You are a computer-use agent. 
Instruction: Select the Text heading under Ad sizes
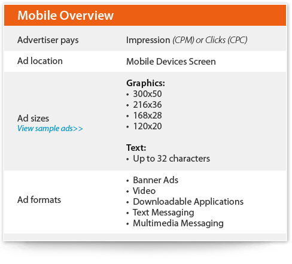[x=136, y=148]
